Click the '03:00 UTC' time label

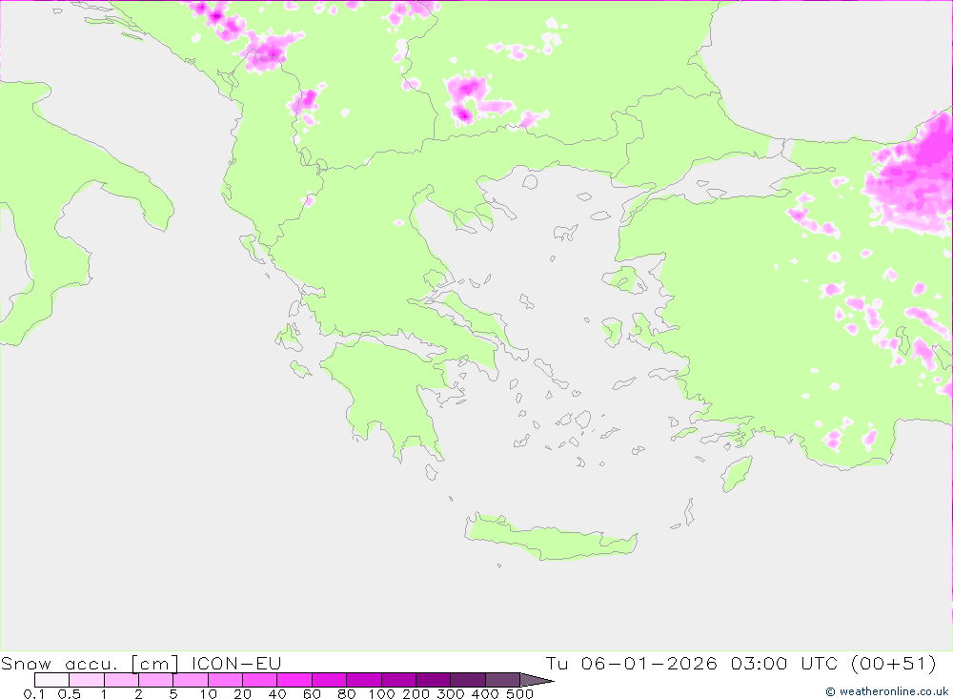coord(784,663)
